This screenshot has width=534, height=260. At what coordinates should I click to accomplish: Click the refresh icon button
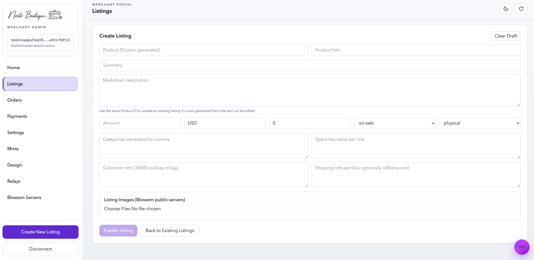pyautogui.click(x=521, y=9)
